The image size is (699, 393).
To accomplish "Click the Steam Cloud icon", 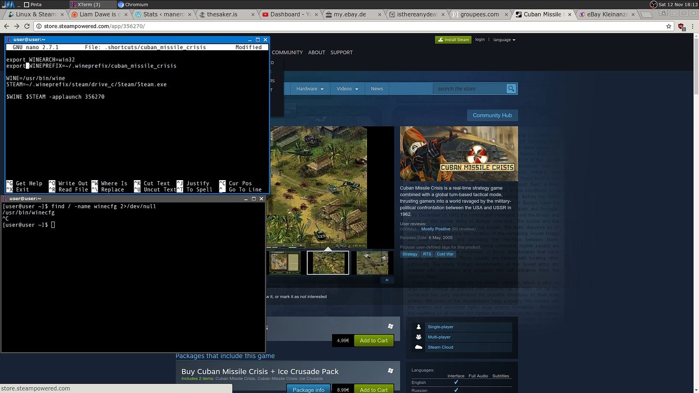I will pyautogui.click(x=418, y=347).
